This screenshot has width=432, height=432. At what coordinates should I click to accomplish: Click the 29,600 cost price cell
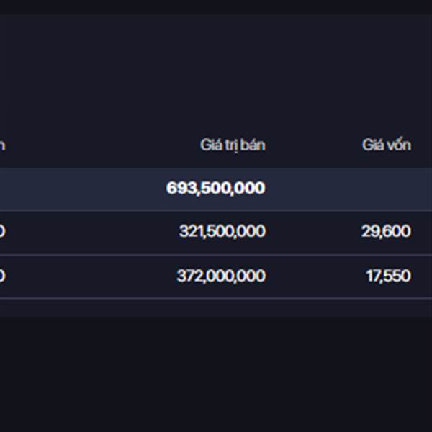click(386, 231)
